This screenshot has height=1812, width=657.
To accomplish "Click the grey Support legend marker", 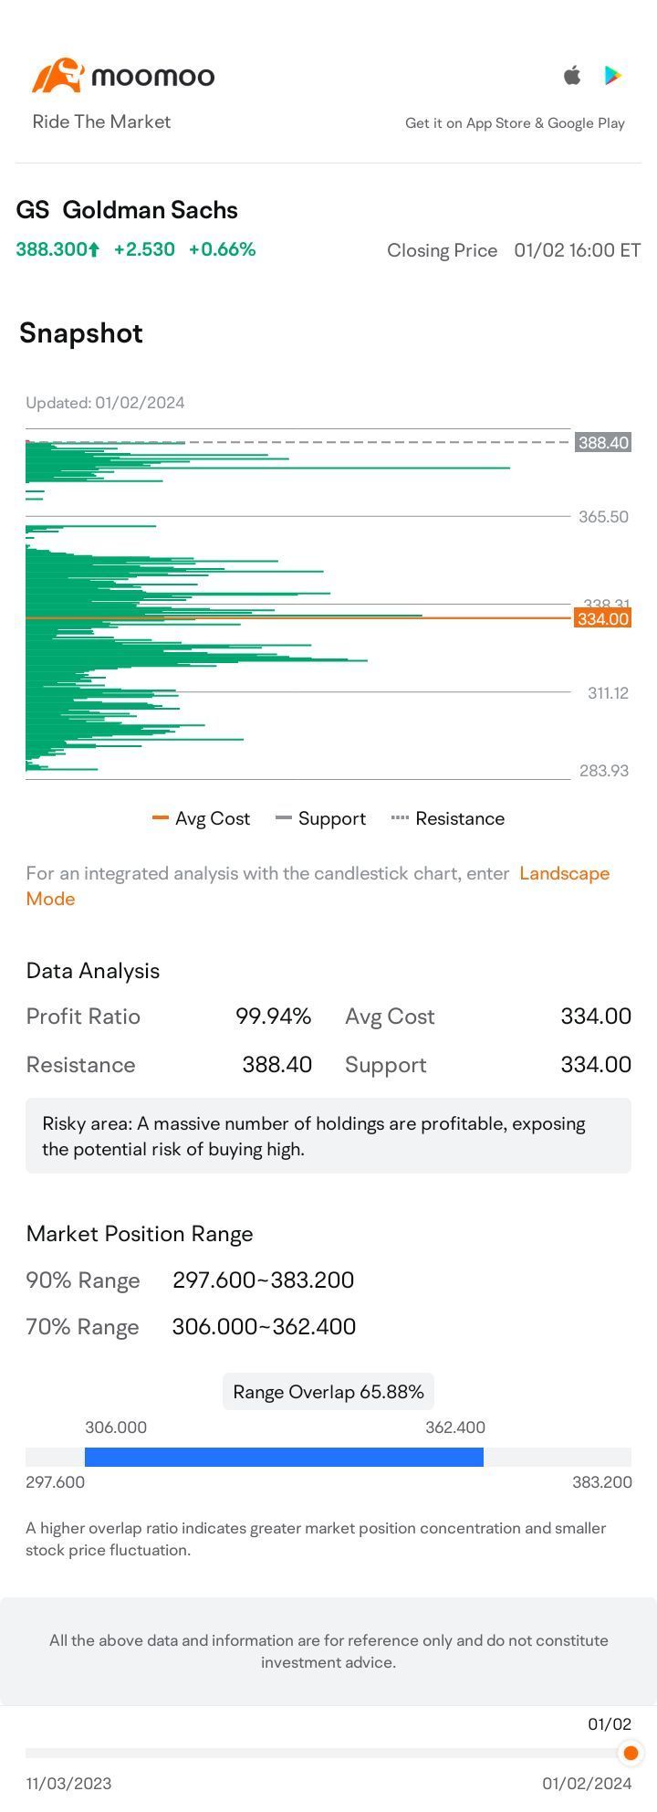I will pyautogui.click(x=284, y=818).
